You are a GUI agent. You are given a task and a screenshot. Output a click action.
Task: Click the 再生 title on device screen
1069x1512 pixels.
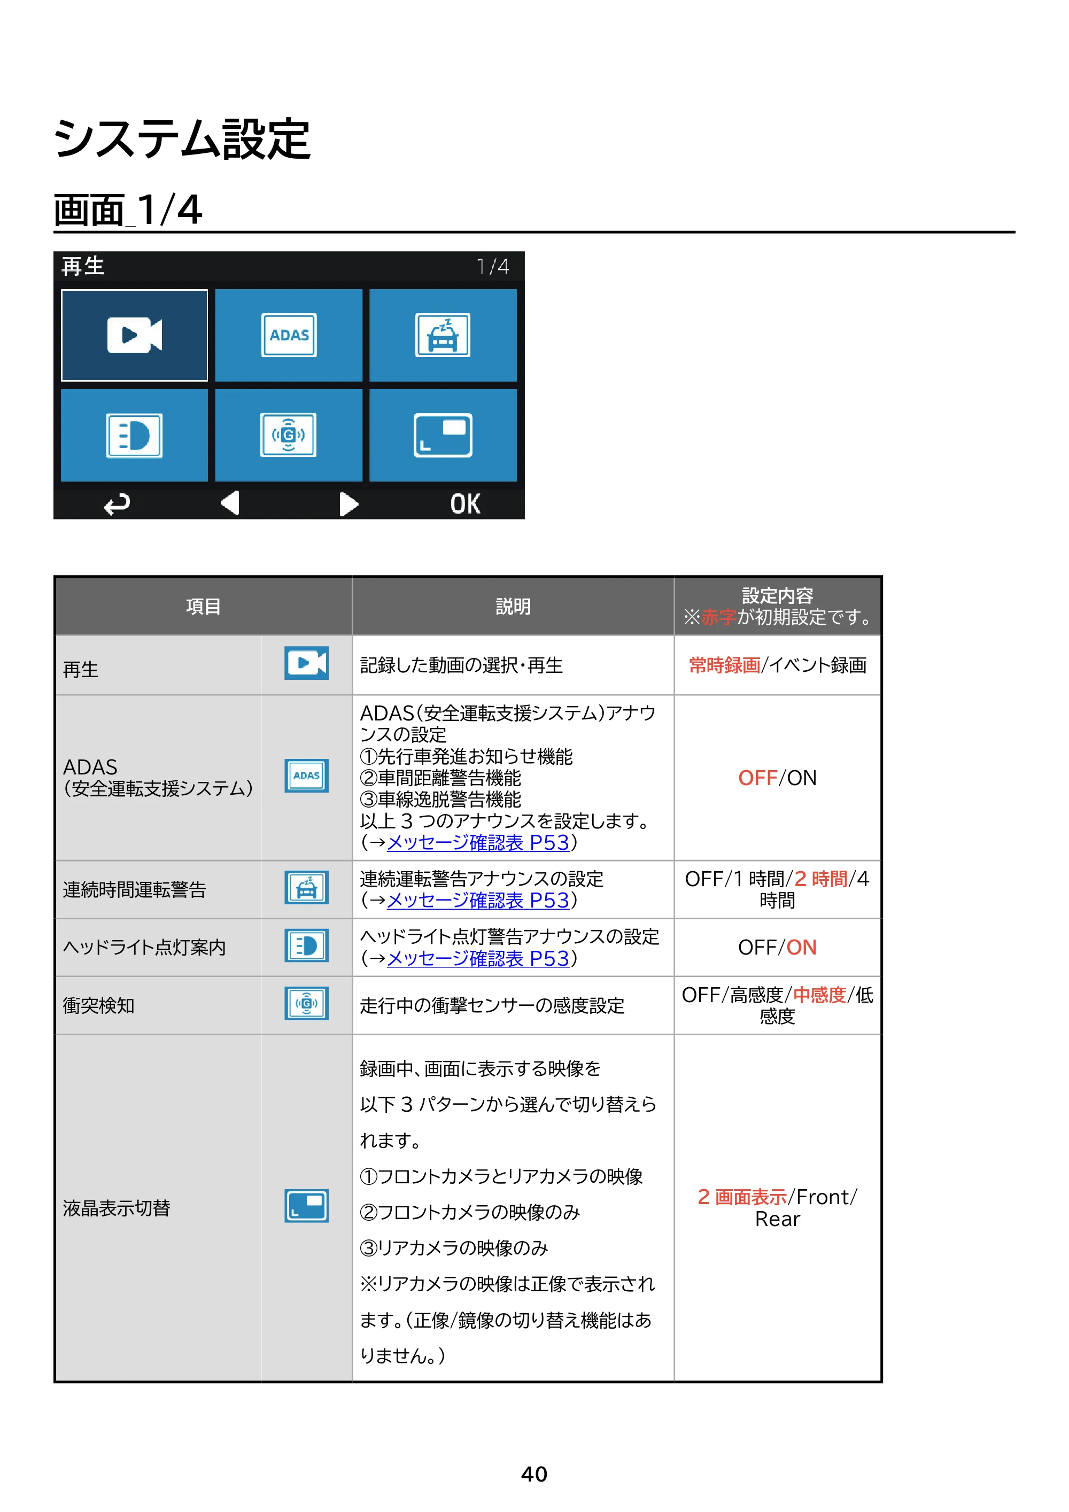83,266
